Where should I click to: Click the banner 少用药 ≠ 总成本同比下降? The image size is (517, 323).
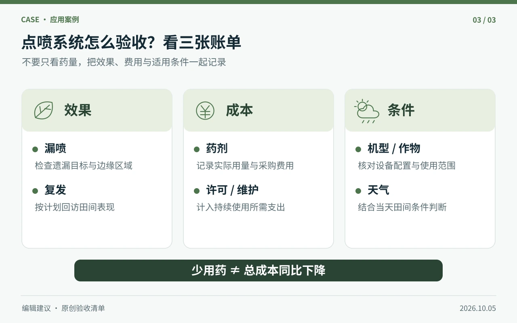click(258, 271)
